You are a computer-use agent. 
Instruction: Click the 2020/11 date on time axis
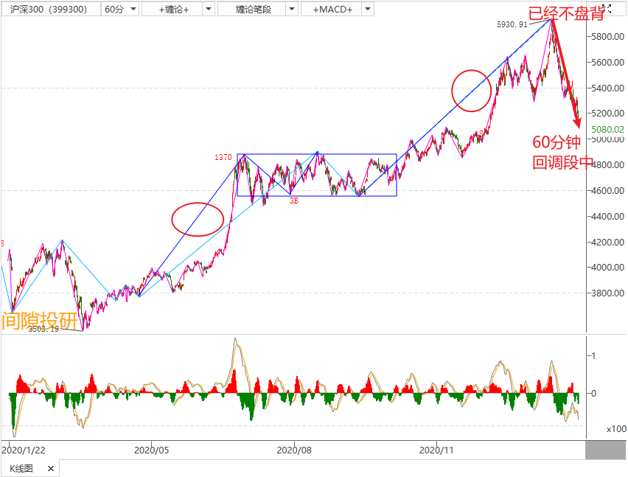tap(438, 449)
